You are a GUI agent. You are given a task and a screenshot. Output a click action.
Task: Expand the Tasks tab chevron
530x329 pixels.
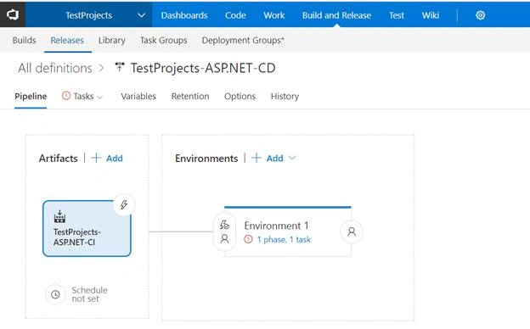pos(99,98)
